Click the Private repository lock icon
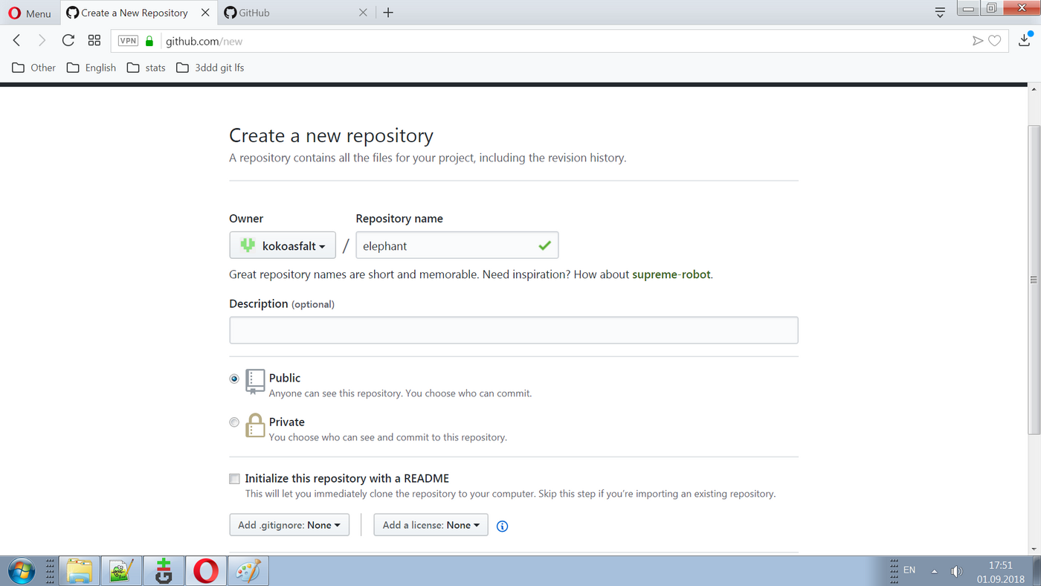 point(255,425)
